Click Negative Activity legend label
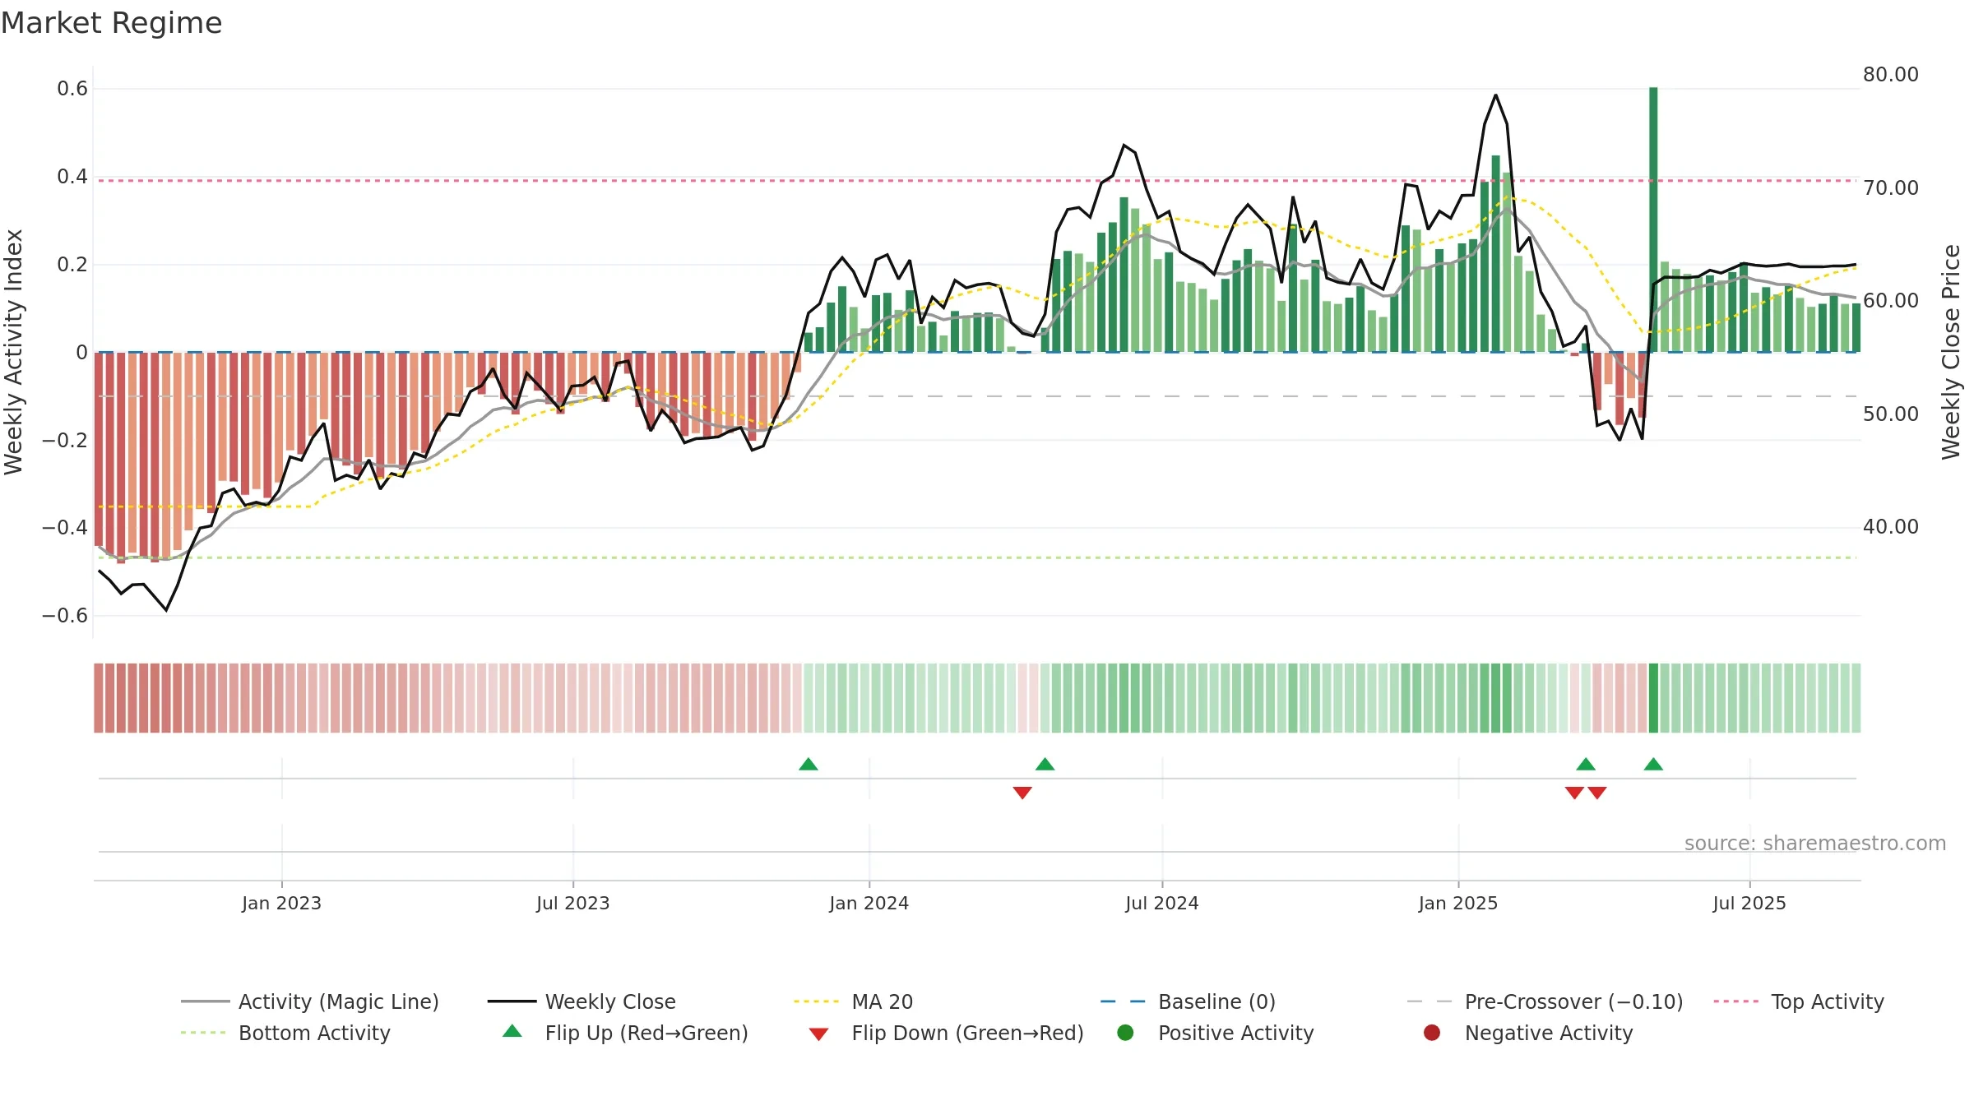Screen dimensions: 1974x1110 point(1549,1033)
